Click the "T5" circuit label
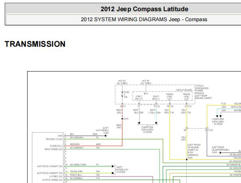The height and width of the screenshot is (183, 241). coord(97,165)
